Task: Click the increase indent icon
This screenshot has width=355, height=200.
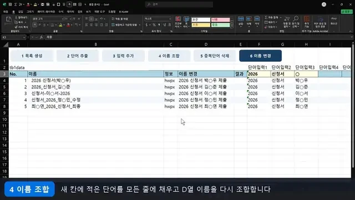Action: tap(106, 24)
